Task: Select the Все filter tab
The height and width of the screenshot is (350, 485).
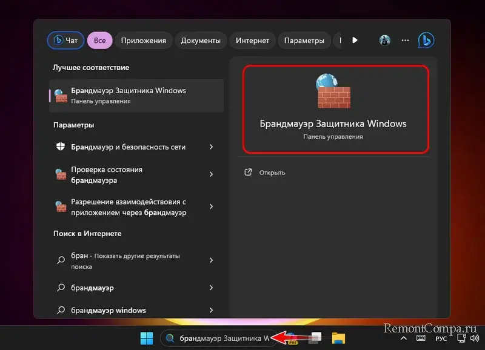Action: point(99,41)
